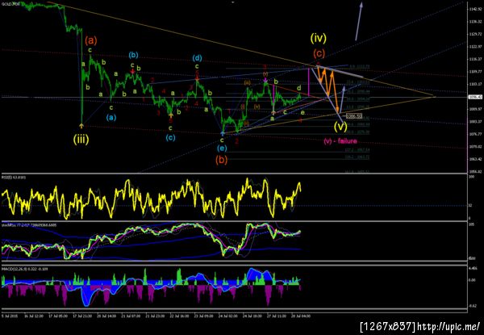Select the blue (b) wave label

(x=133, y=55)
